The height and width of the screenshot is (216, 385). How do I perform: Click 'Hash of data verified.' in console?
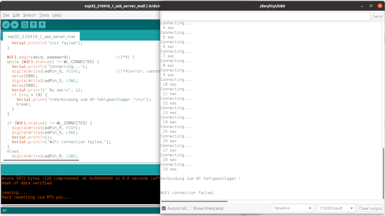click(x=28, y=183)
